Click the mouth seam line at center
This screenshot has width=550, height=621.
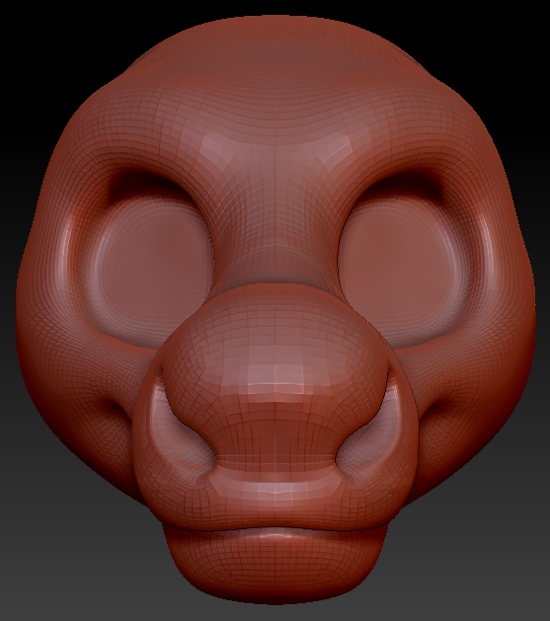tap(275, 527)
